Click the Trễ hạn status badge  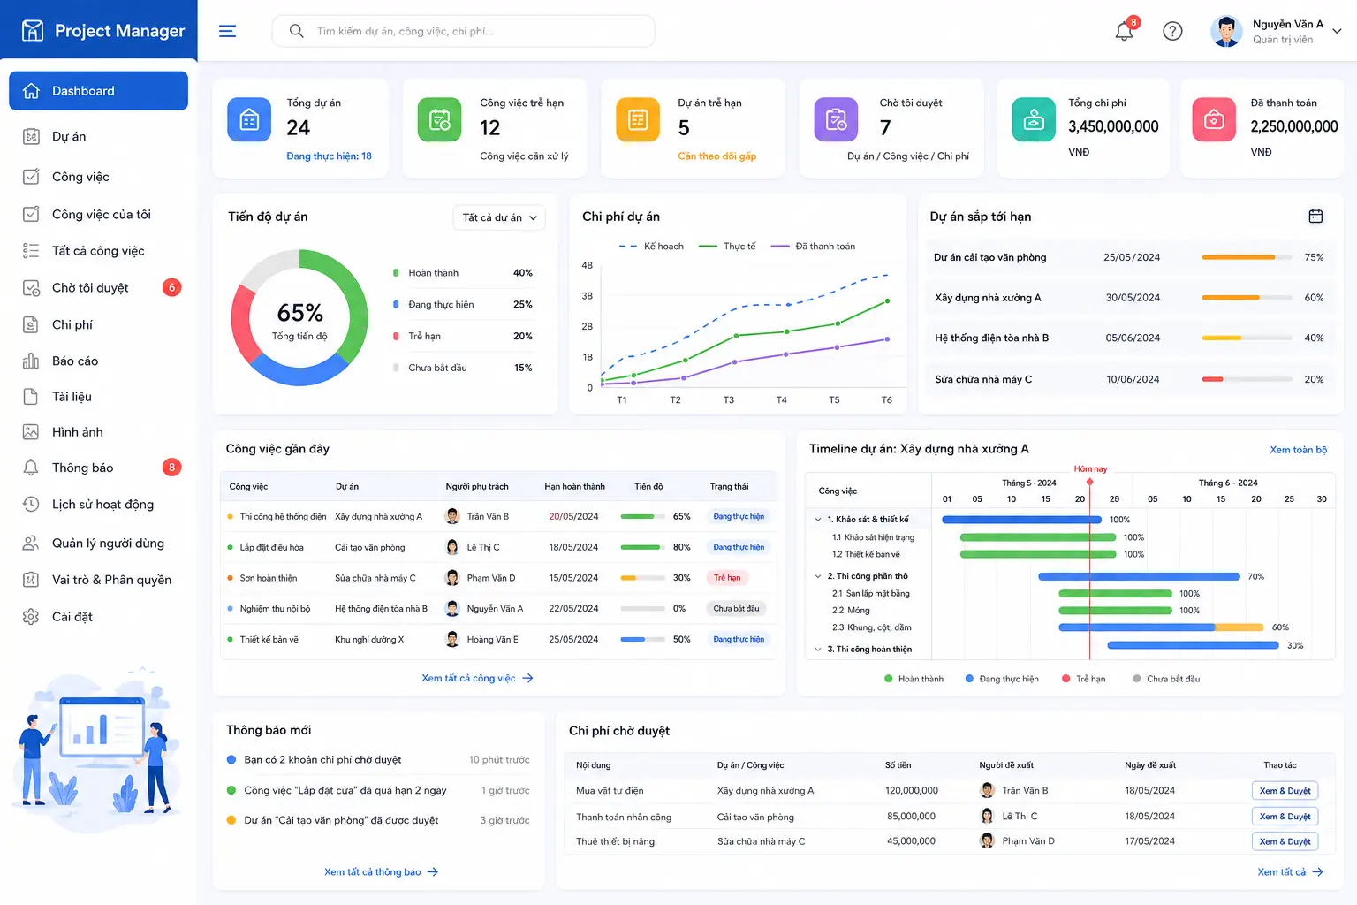tap(727, 578)
